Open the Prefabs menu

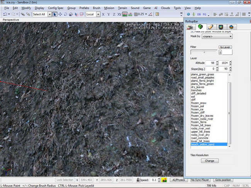pos(84,8)
